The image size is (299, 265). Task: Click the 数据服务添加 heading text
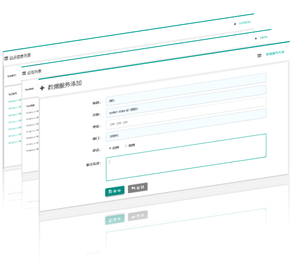tap(65, 85)
